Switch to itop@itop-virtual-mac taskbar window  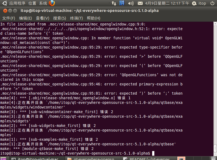(37, 159)
